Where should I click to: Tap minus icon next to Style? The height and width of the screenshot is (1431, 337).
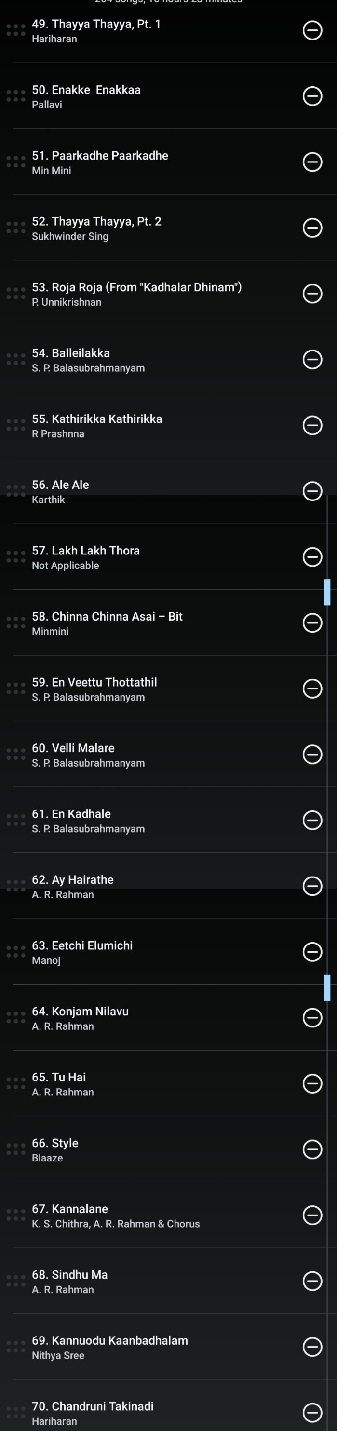point(312,1149)
